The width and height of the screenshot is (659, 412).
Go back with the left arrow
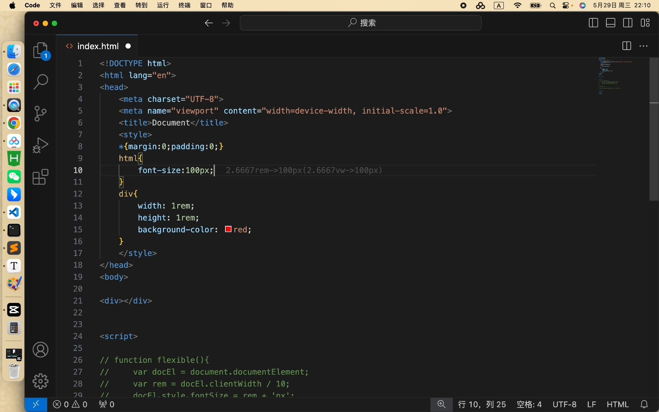point(209,23)
